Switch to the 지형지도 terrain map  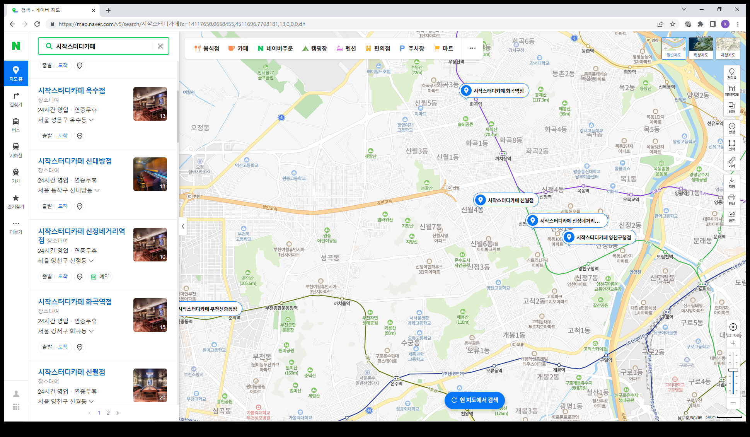[x=728, y=48]
